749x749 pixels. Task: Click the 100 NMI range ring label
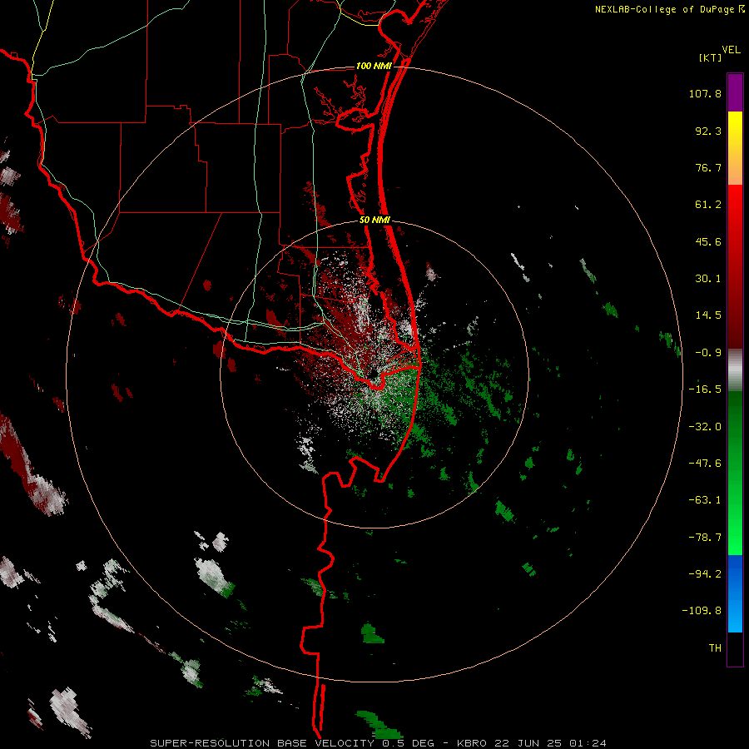click(x=374, y=66)
